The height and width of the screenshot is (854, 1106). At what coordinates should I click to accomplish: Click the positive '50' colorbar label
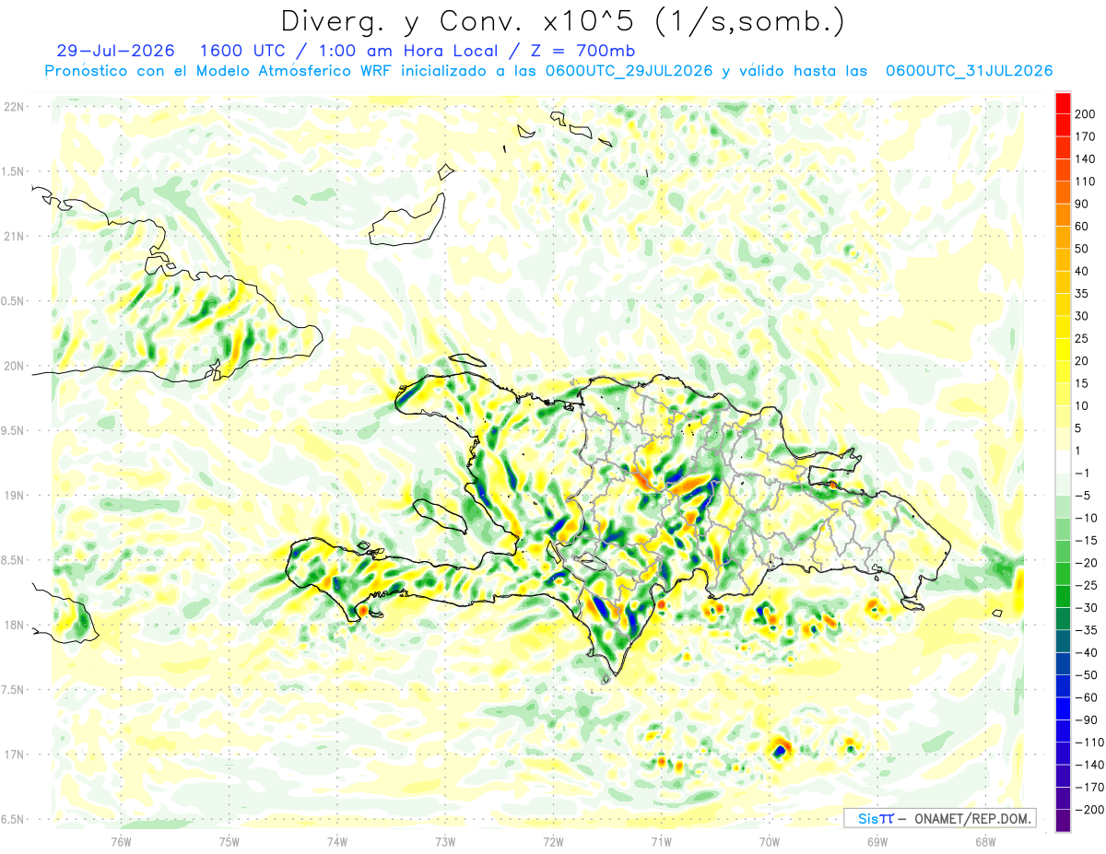tap(1082, 249)
